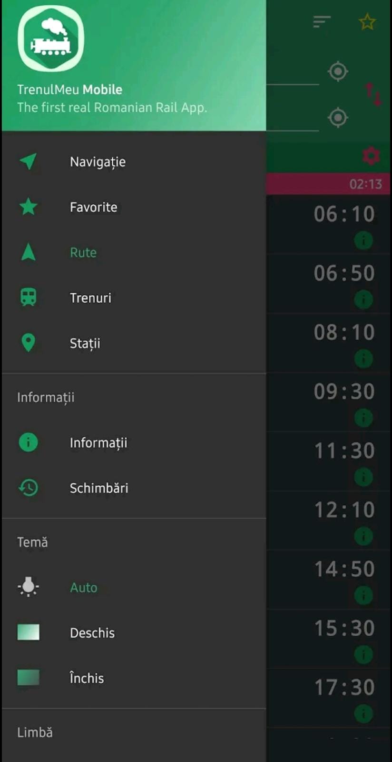Image resolution: width=392 pixels, height=762 pixels.
Task: Click the Deschis light gradient swatch
Action: tap(29, 632)
